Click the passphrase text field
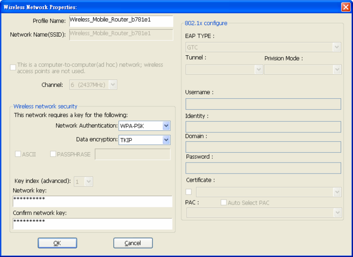The image size is (353, 257). [133, 154]
